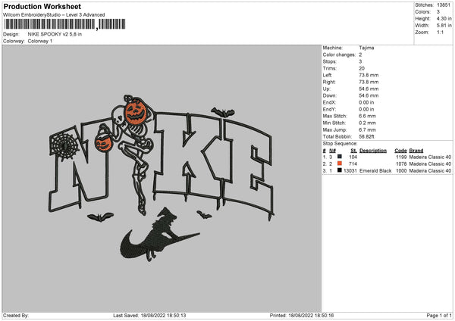Select the 'Production Worksheet' title
455x321 pixels.
[42, 6]
